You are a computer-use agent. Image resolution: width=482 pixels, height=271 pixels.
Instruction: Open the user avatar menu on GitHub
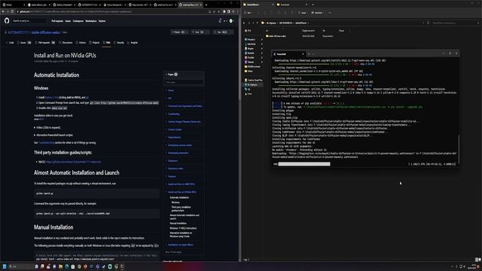(x=231, y=21)
